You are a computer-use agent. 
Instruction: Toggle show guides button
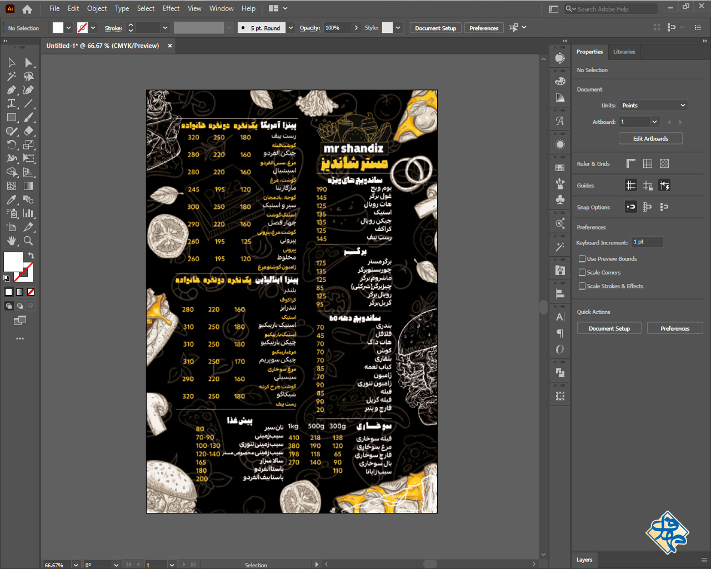click(631, 185)
